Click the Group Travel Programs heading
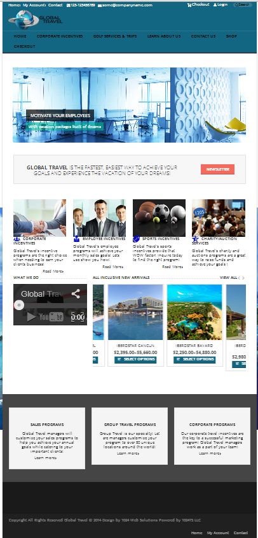The width and height of the screenshot is (258, 538). (130, 425)
